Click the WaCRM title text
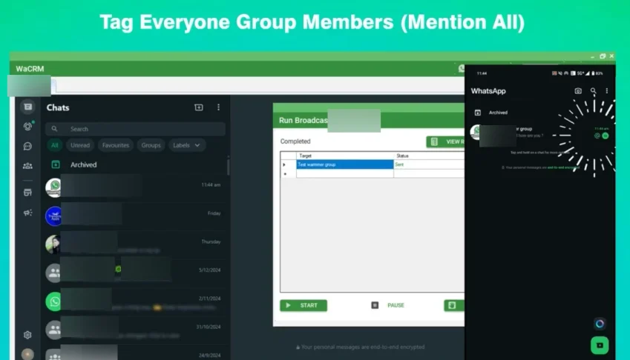This screenshot has width=630, height=360. click(30, 69)
